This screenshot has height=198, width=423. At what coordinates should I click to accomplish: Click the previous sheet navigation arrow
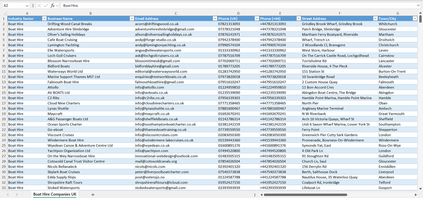[x=8, y=194]
